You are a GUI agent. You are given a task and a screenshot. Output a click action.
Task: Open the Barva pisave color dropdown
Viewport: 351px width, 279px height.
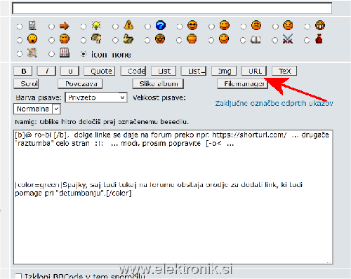96,97
